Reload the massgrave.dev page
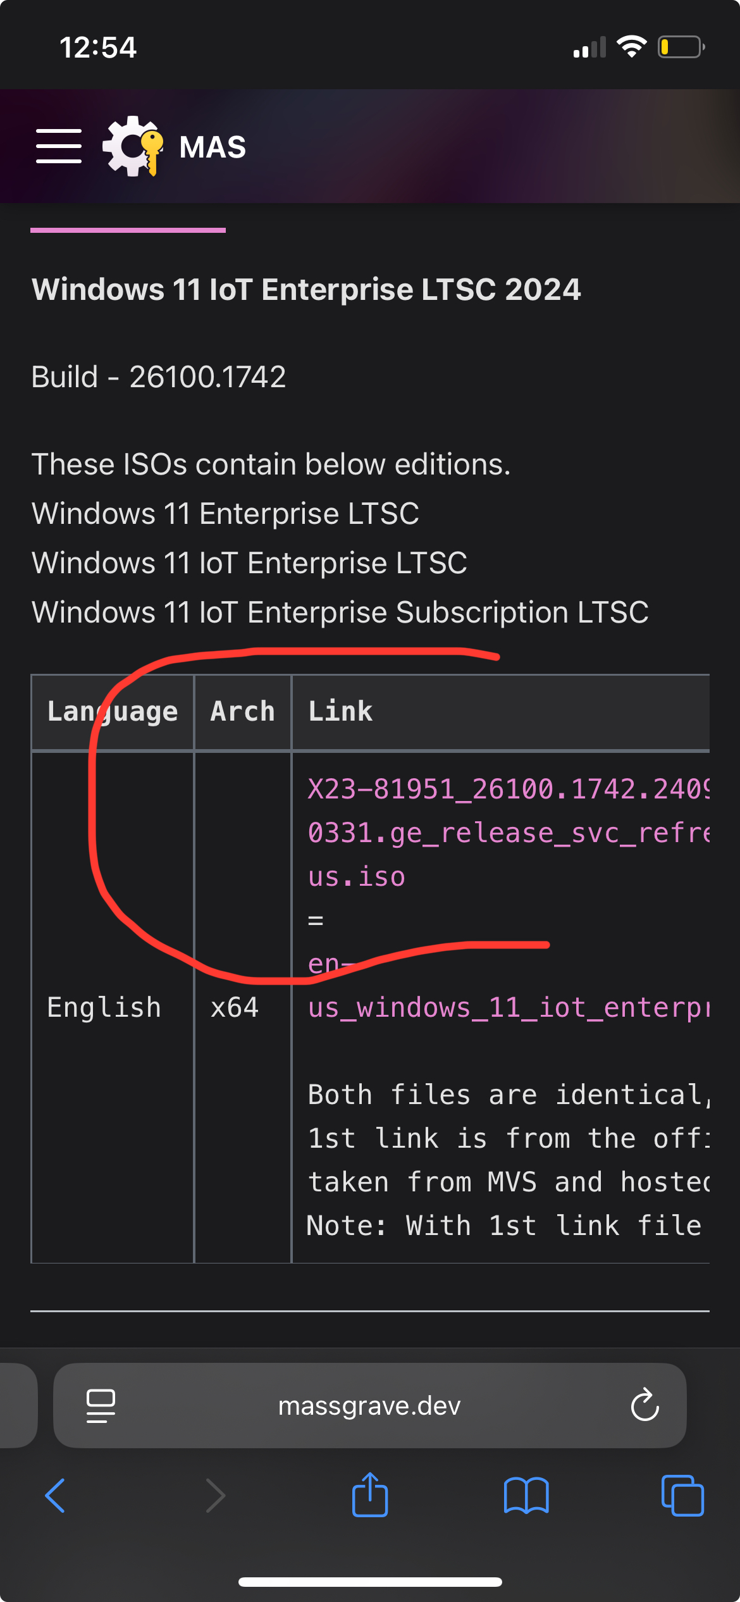The image size is (740, 1602). tap(644, 1405)
